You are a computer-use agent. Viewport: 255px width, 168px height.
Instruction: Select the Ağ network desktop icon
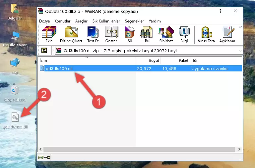pos(15,66)
